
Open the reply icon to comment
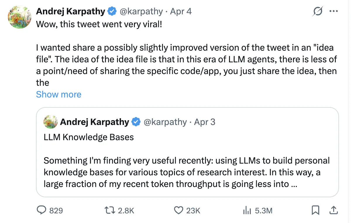click(x=42, y=210)
